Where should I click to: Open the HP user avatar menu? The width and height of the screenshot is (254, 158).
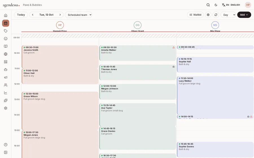(x=248, y=5)
